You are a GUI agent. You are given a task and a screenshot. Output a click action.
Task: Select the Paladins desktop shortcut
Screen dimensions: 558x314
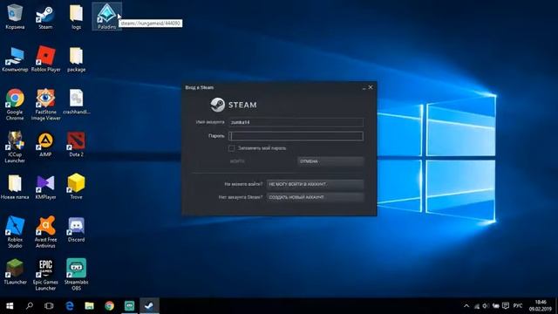pyautogui.click(x=106, y=16)
